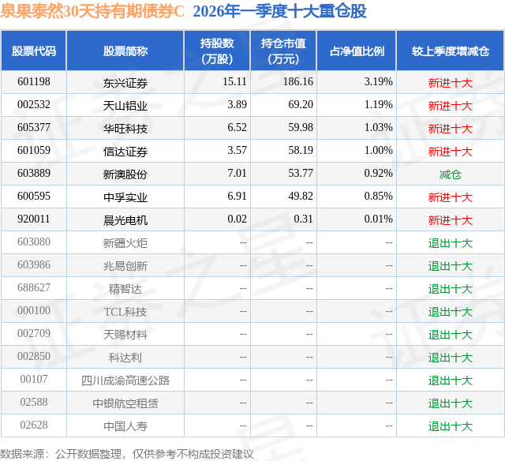Select stock name 天赐材料

(125, 335)
